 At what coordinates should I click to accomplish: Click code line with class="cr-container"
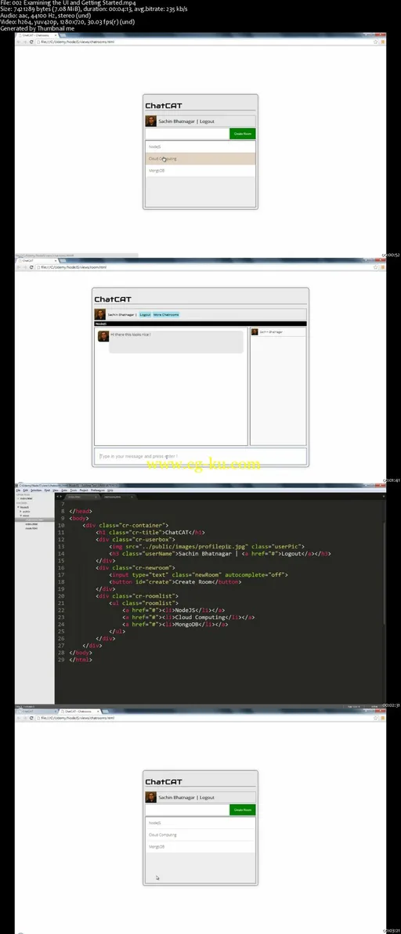125,525
